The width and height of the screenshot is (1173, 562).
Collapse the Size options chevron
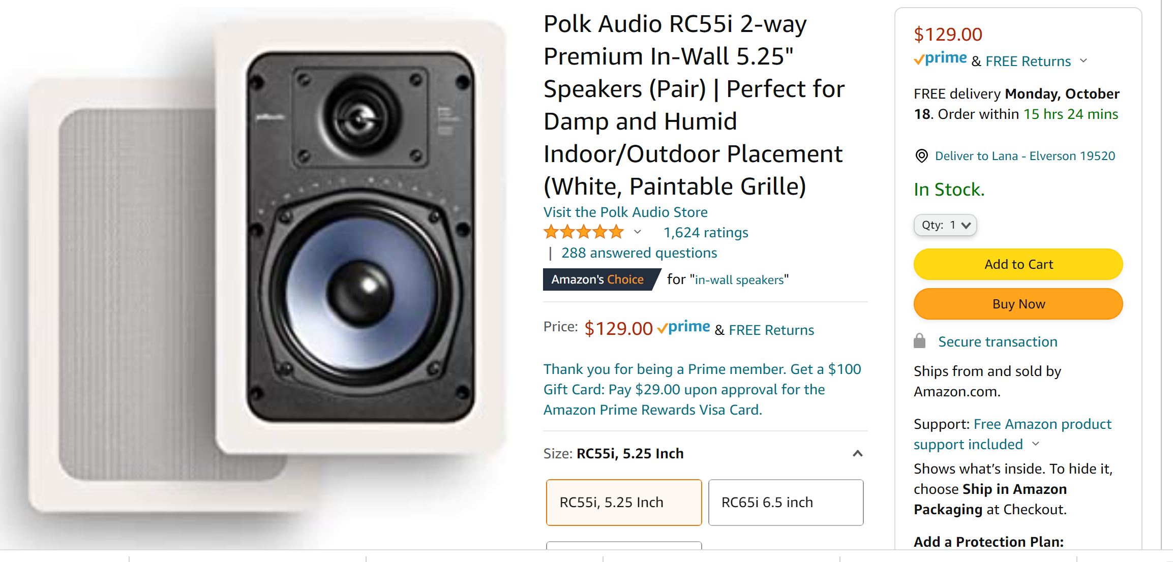857,453
